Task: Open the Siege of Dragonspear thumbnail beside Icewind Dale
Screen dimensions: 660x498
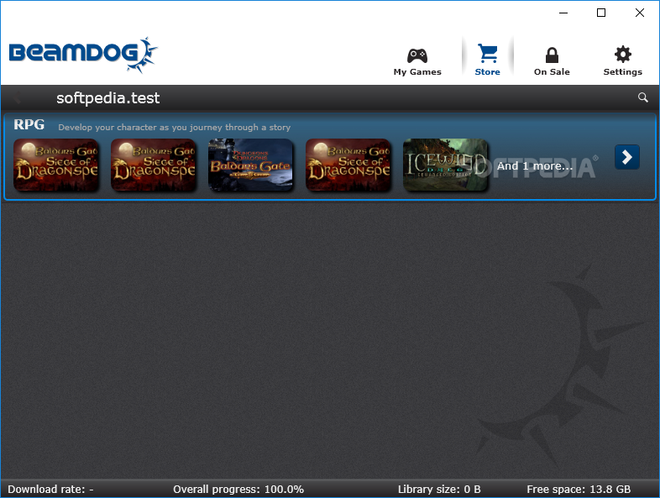Action: 348,165
